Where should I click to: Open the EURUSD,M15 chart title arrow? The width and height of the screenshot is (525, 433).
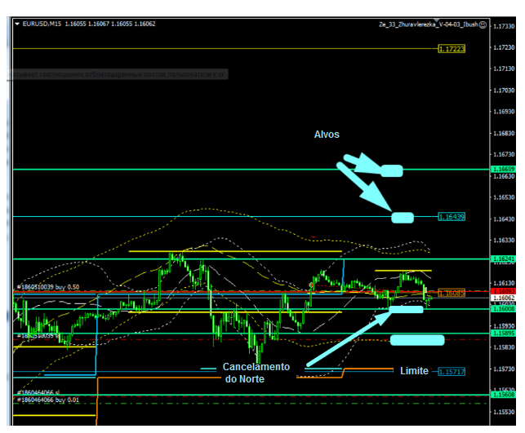tap(18, 24)
